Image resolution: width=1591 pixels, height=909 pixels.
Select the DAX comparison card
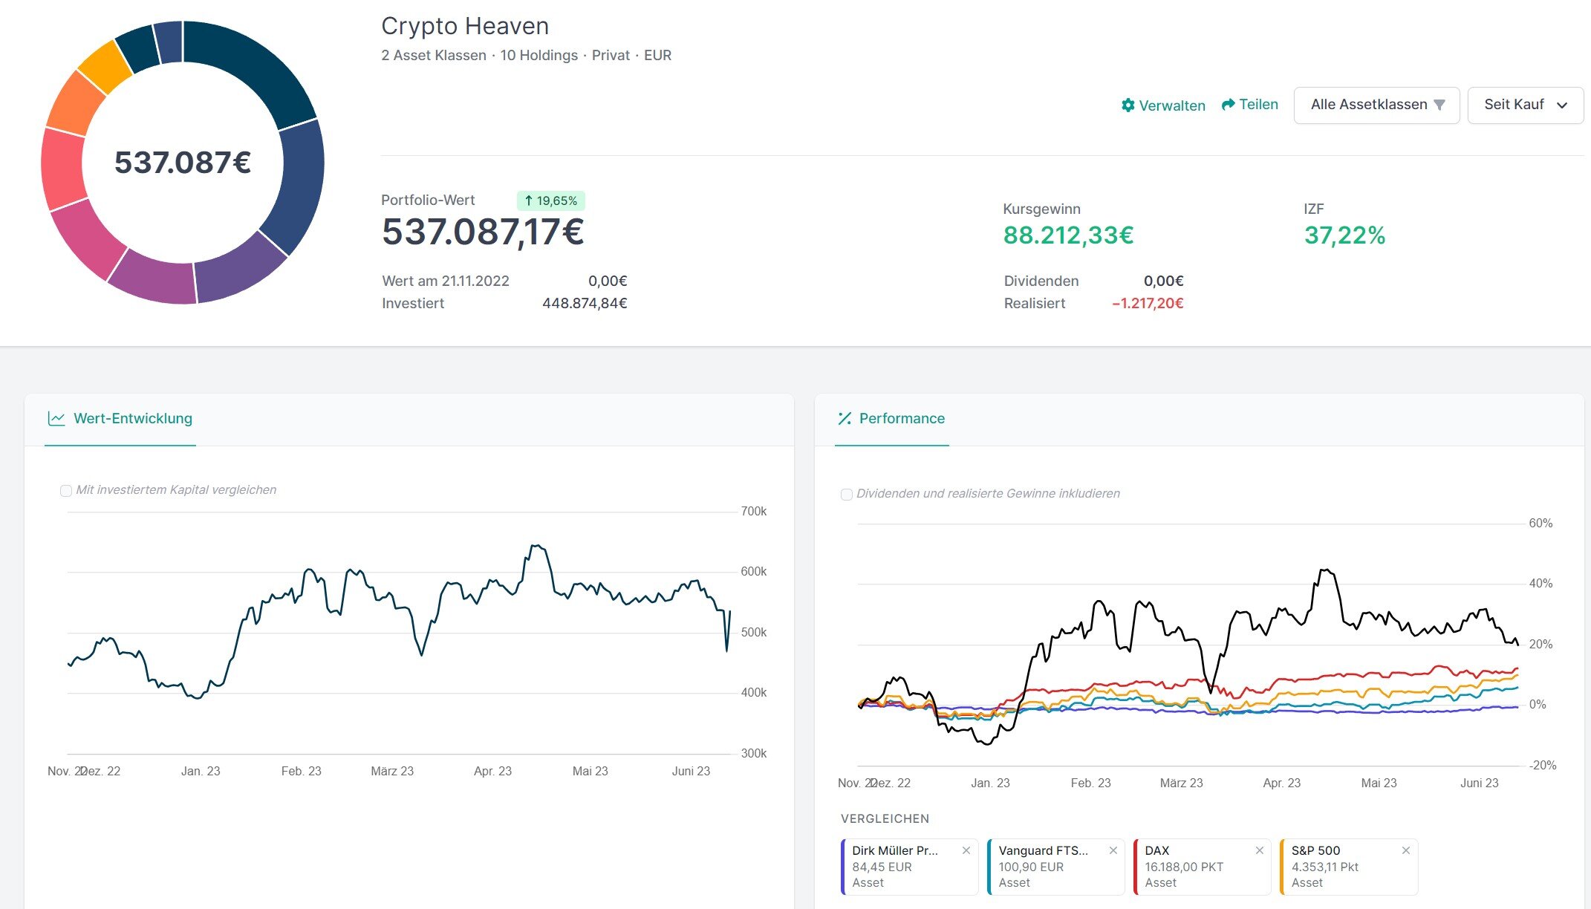1188,867
